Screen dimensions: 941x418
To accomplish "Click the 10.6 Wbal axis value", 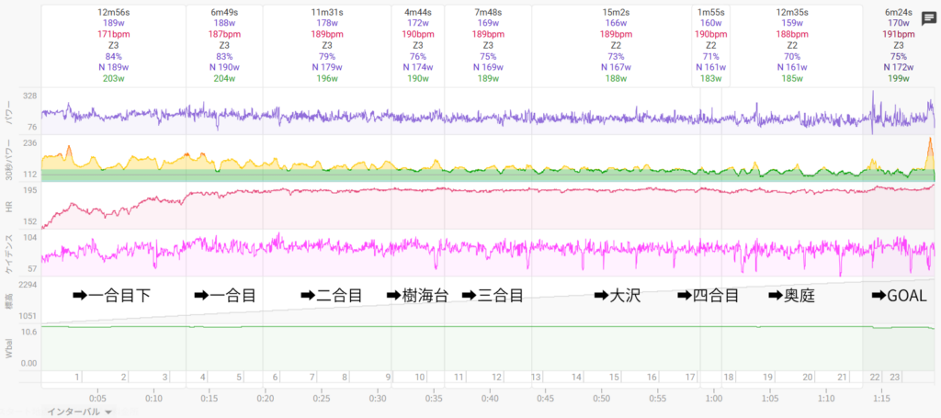I will pyautogui.click(x=29, y=332).
